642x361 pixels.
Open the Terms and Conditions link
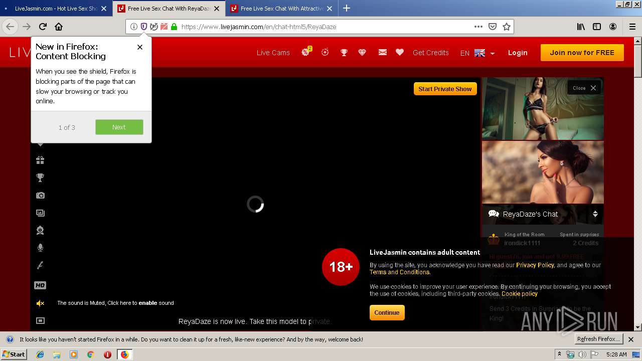pyautogui.click(x=400, y=272)
